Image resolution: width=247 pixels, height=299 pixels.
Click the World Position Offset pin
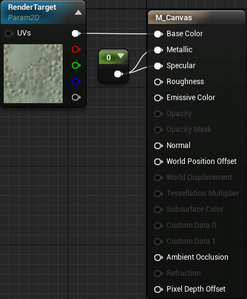tap(159, 161)
